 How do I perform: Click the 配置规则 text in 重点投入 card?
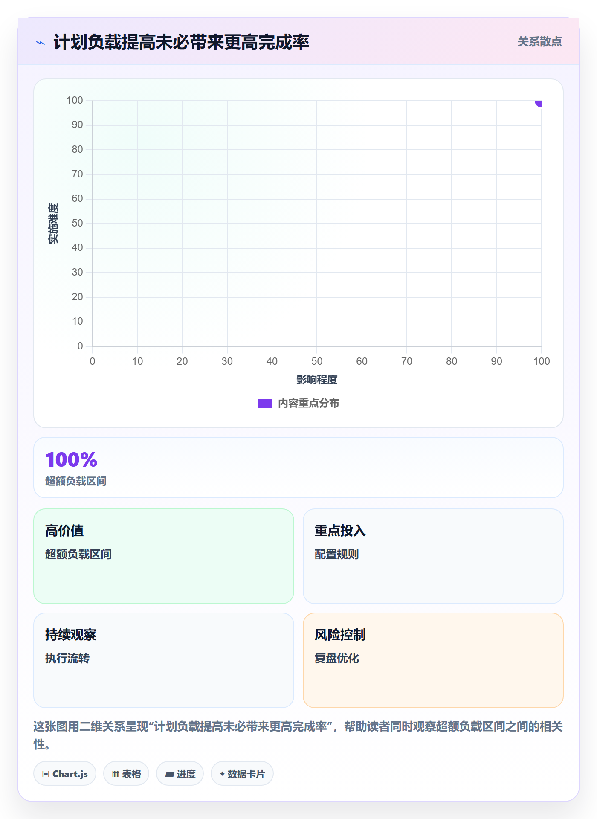(336, 554)
